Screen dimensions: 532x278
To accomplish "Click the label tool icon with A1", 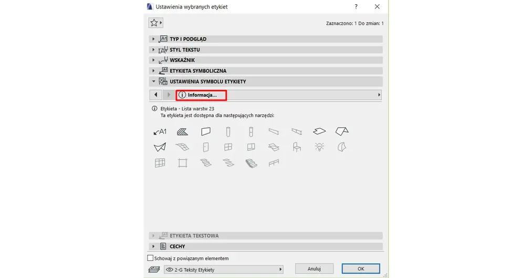I will 160,132.
